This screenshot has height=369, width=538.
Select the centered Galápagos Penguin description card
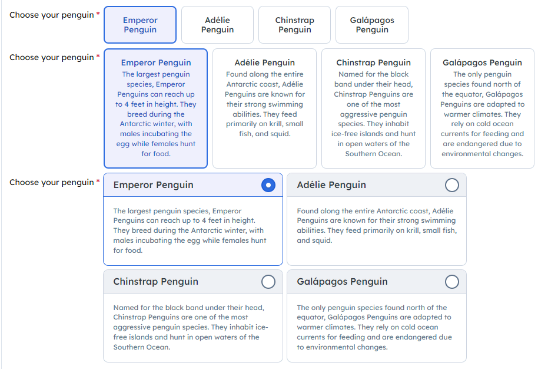click(x=482, y=108)
